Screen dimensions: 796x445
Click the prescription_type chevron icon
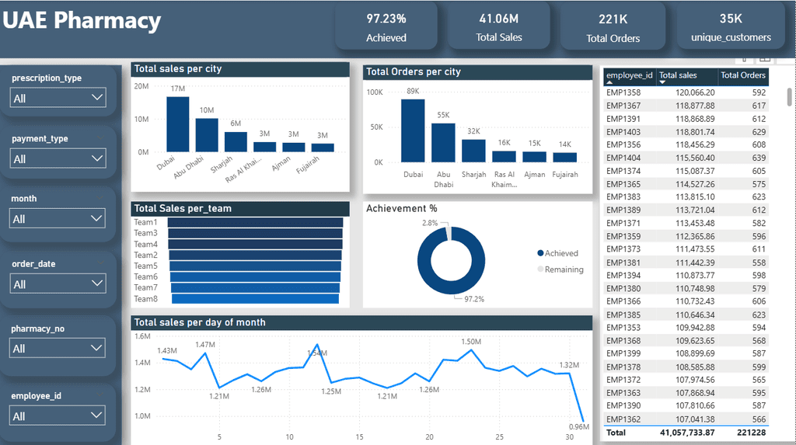click(97, 97)
